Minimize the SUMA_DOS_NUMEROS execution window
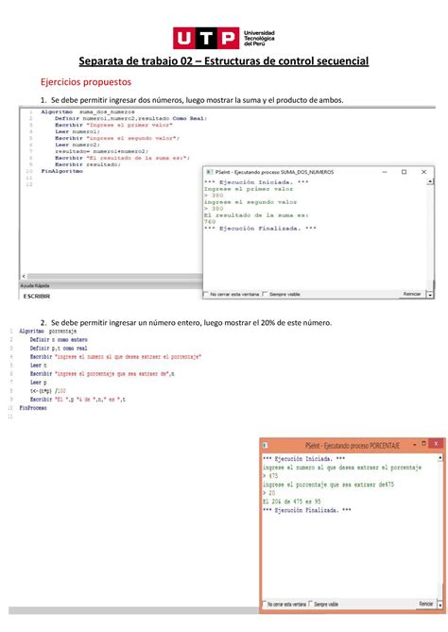 pos(385,172)
